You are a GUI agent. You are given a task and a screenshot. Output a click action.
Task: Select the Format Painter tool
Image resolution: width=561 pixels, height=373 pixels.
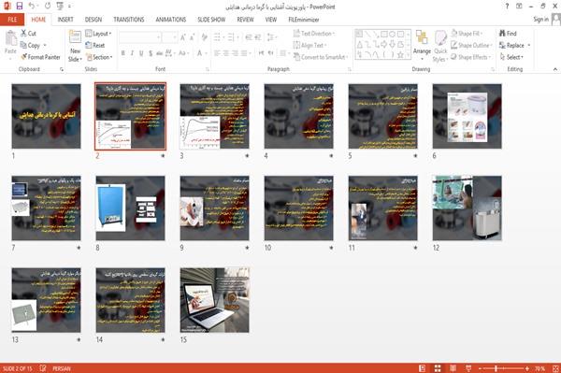[41, 57]
